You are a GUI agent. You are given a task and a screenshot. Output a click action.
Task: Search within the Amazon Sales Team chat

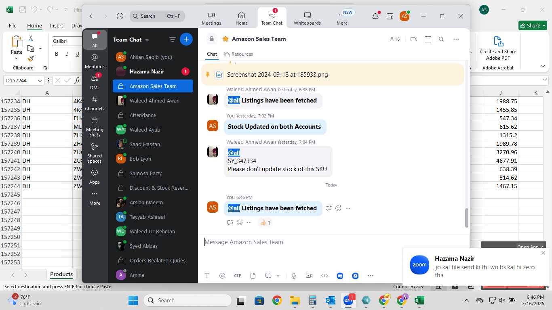click(441, 39)
